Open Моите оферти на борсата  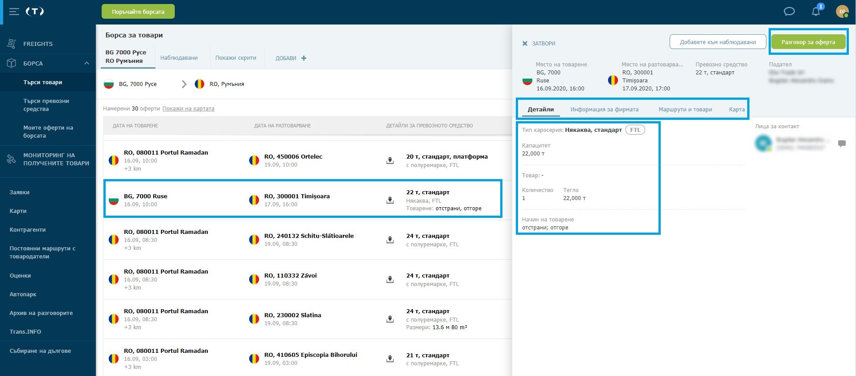pyautogui.click(x=48, y=132)
